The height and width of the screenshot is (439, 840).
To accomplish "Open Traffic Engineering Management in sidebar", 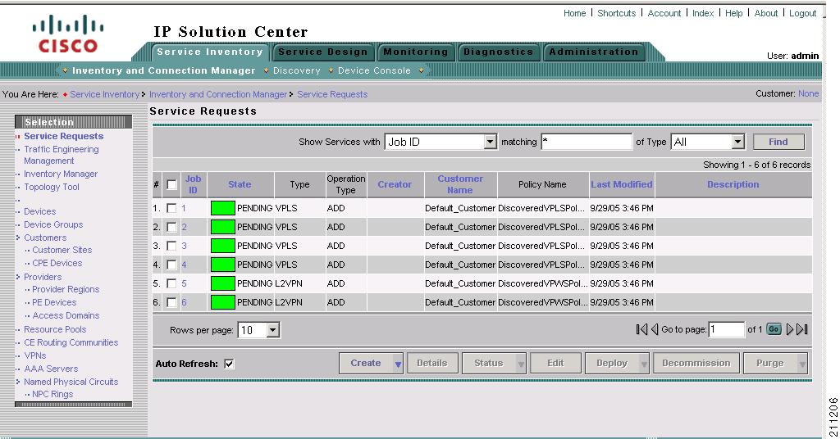I will tap(61, 155).
